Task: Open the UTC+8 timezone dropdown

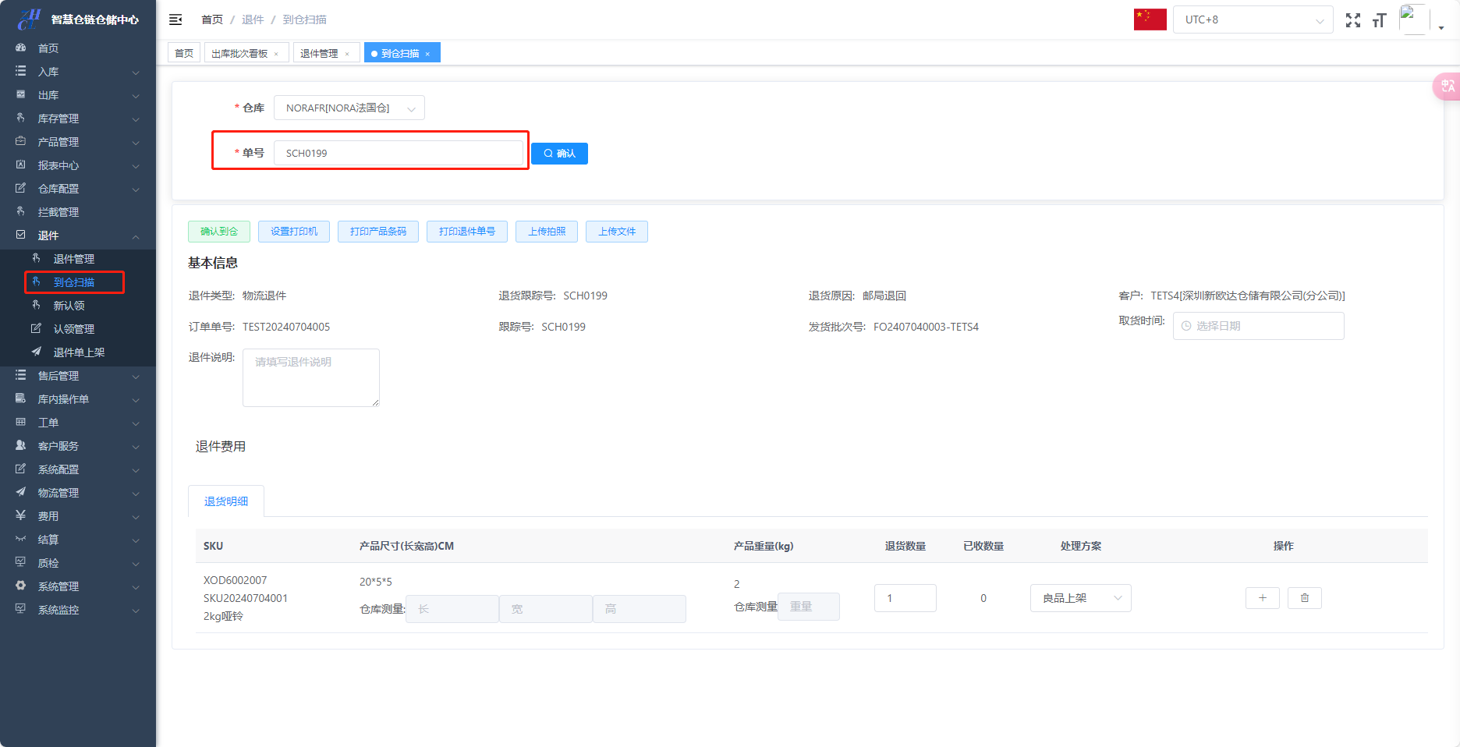Action: (1253, 20)
